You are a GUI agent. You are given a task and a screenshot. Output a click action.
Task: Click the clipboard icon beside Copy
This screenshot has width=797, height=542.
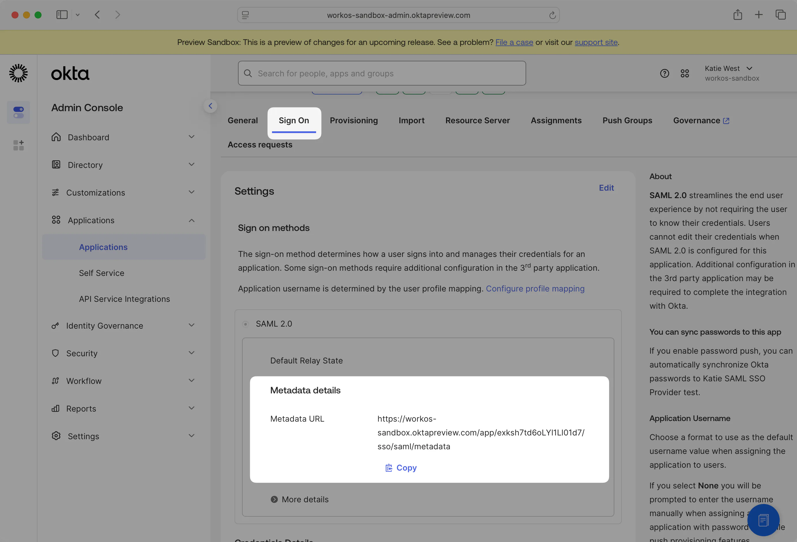[x=388, y=468]
